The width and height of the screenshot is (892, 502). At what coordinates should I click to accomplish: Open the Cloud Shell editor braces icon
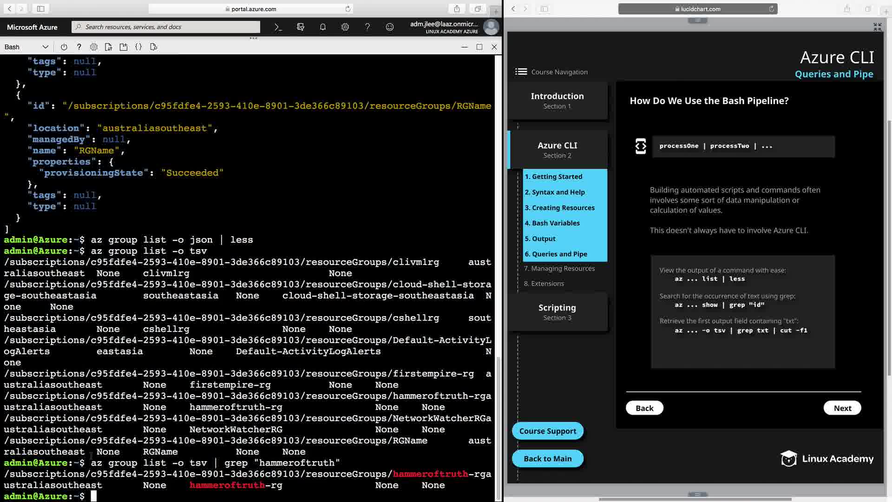click(138, 47)
